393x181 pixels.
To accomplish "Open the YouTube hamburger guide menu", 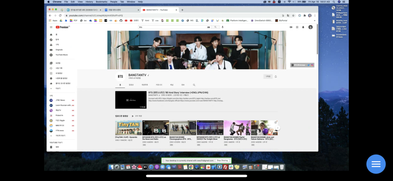I will point(51,27).
